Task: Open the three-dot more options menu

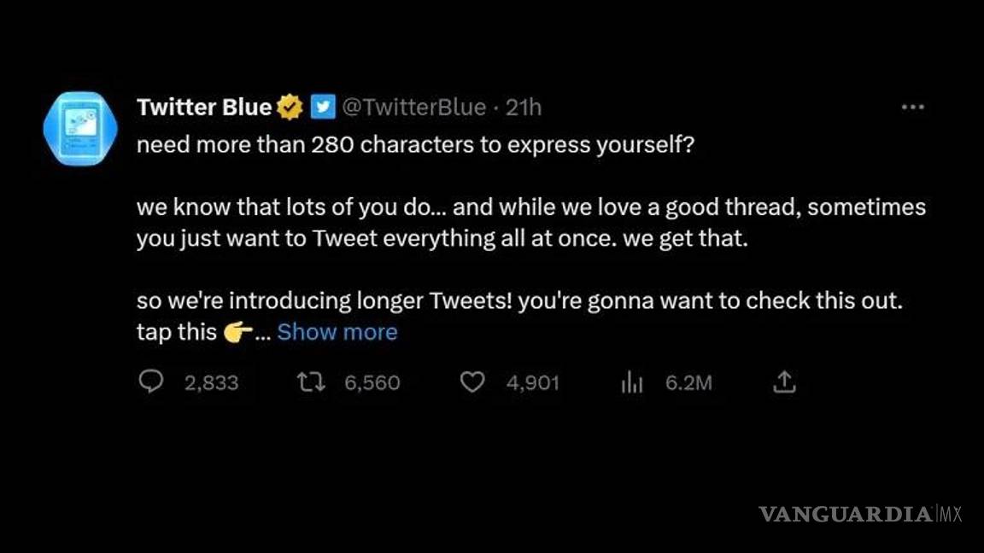Action: [x=913, y=108]
